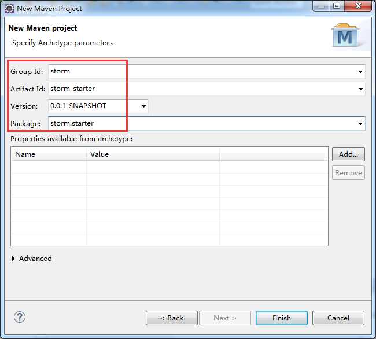376x339 pixels.
Task: Open the Group Id dropdown arrow
Action: 360,71
